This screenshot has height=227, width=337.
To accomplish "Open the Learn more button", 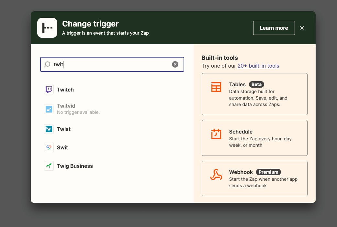I will pos(274,28).
